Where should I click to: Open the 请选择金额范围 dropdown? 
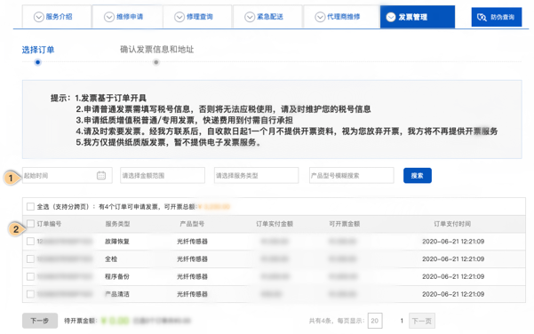tap(163, 175)
